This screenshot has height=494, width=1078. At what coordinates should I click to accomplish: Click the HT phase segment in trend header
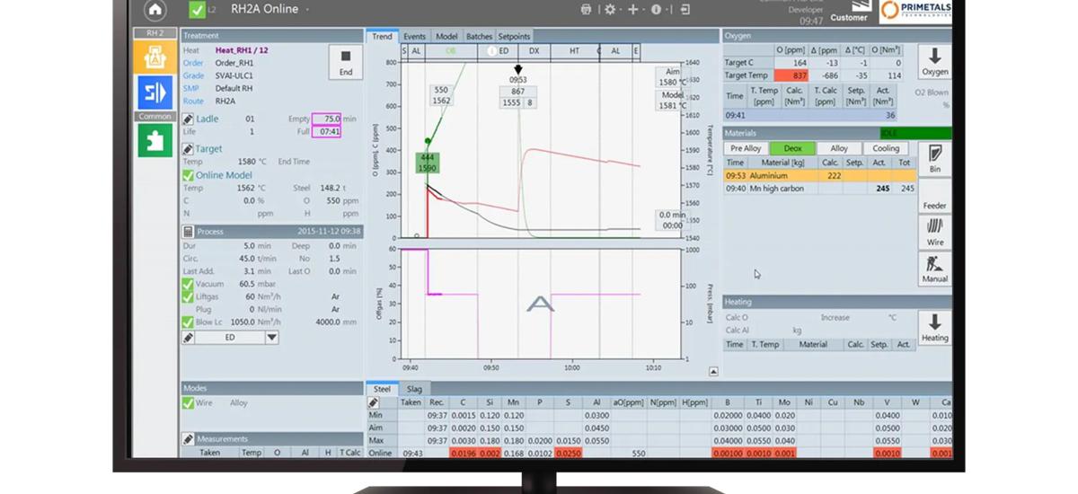[x=574, y=51]
